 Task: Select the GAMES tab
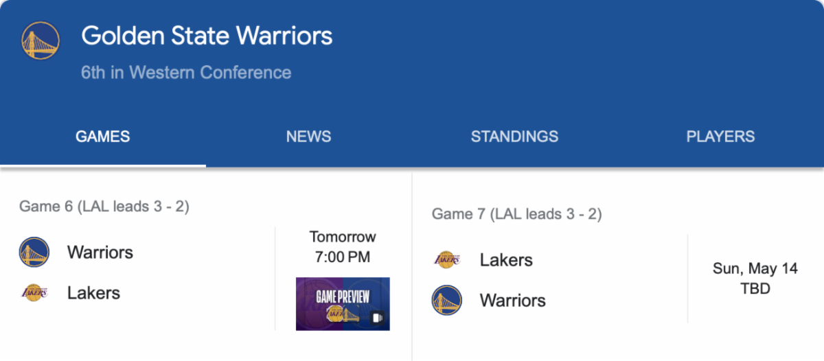tap(102, 136)
